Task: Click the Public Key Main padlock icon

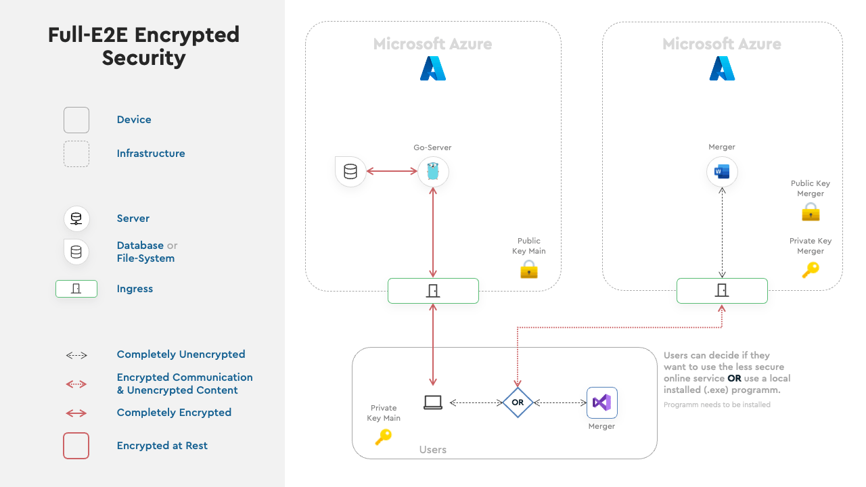Action: [x=528, y=270]
